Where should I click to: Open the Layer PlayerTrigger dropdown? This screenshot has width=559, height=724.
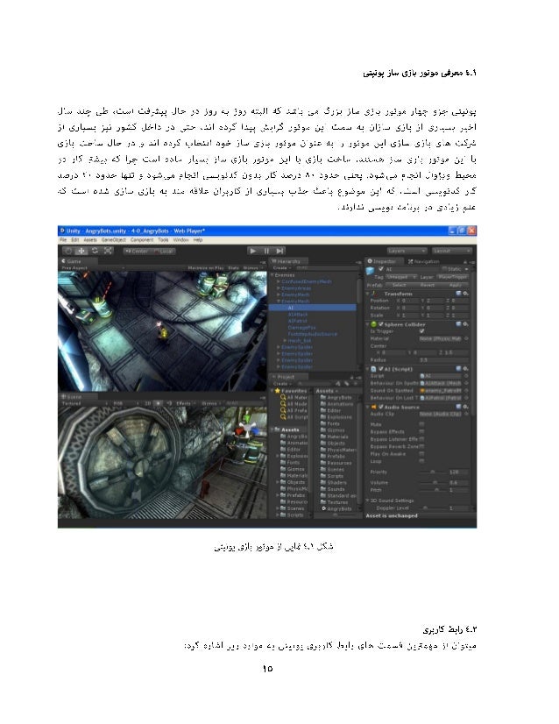(x=452, y=277)
